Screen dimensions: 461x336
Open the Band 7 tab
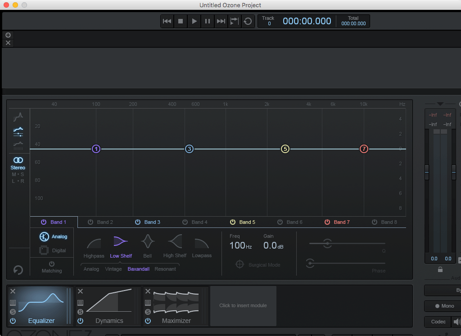342,222
